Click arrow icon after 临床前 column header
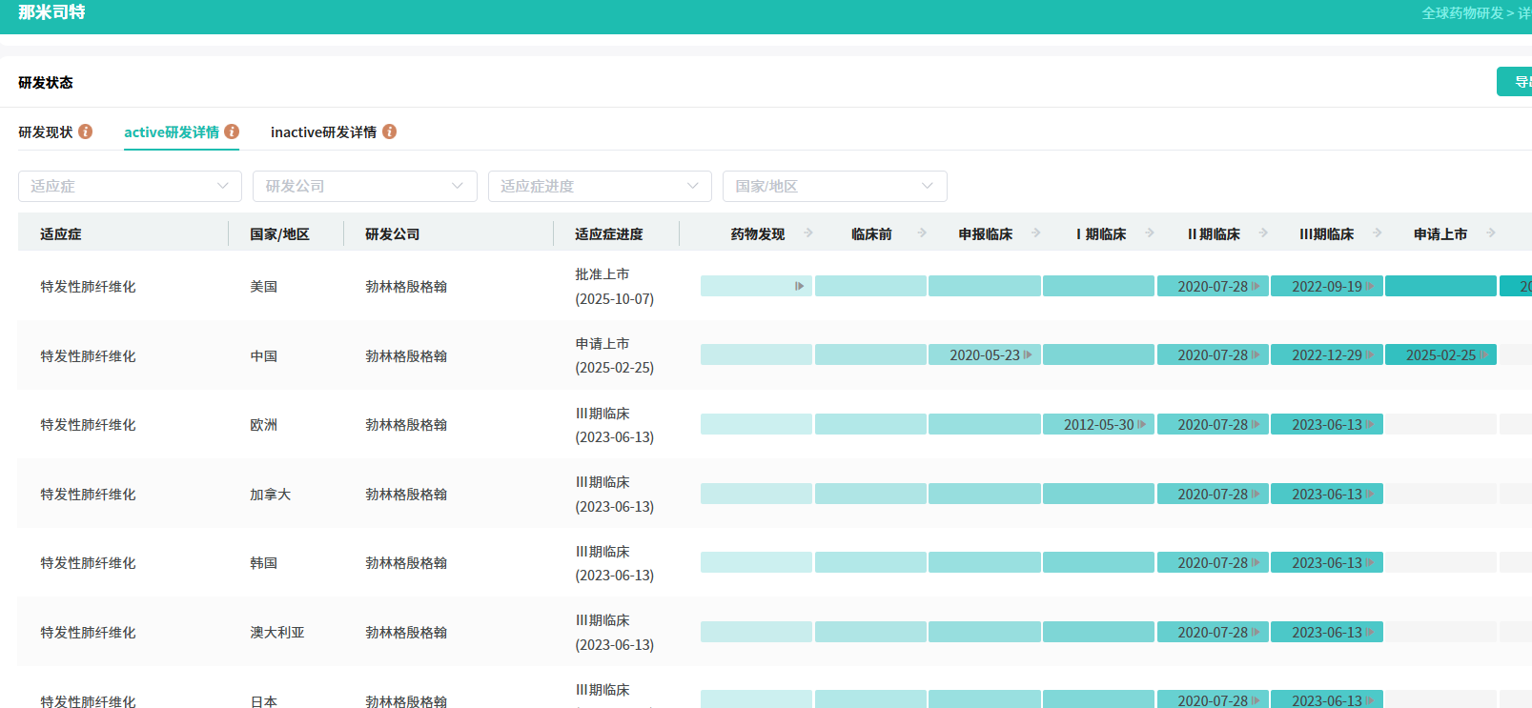This screenshot has height=708, width=1532. pos(922,233)
